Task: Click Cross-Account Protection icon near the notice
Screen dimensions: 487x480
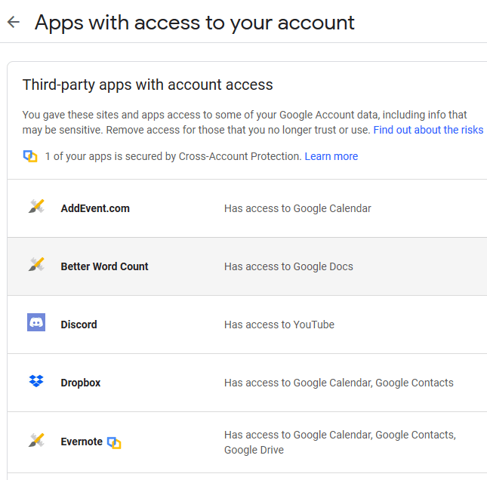Action: 30,156
